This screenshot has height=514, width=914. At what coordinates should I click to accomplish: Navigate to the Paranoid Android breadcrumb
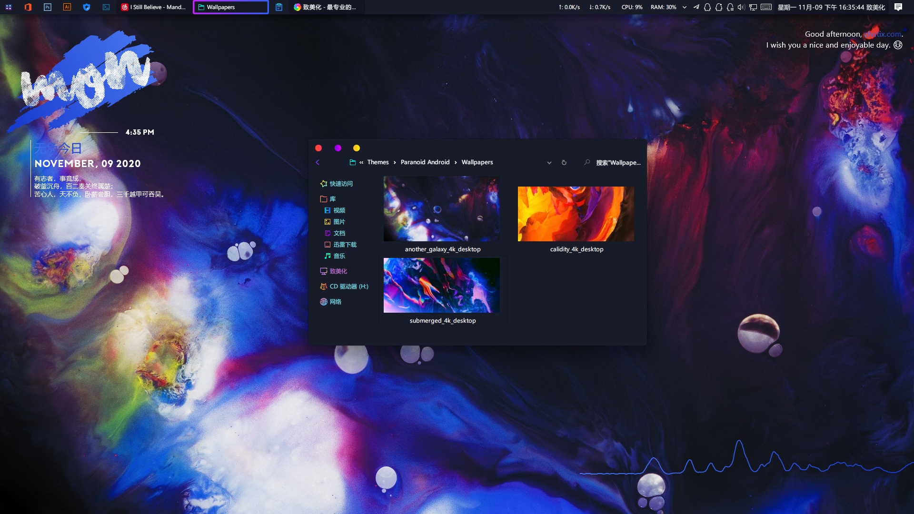click(x=425, y=162)
